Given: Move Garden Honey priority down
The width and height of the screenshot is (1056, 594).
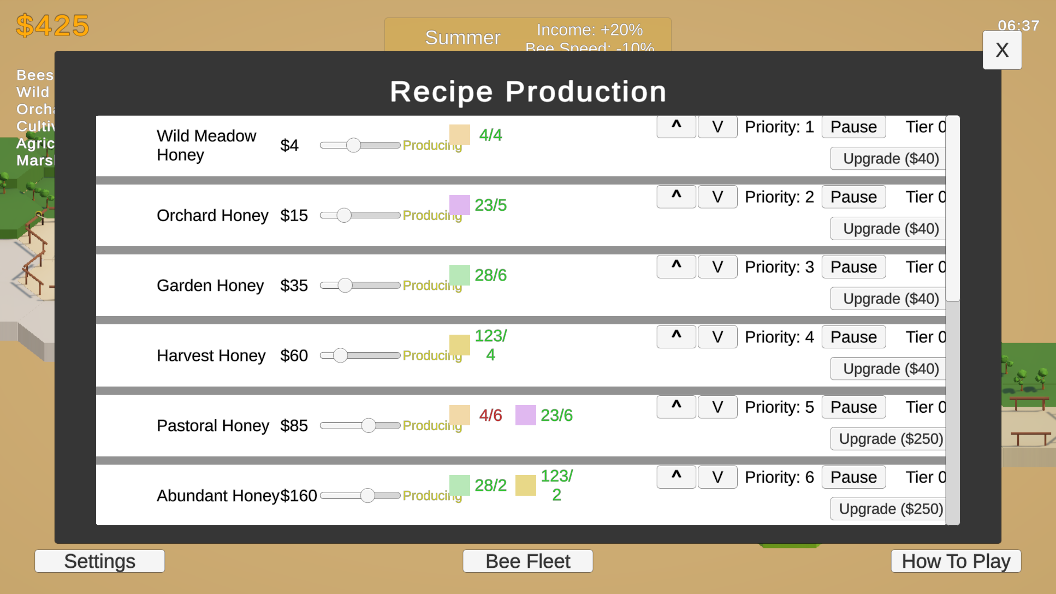Looking at the screenshot, I should [x=717, y=266].
